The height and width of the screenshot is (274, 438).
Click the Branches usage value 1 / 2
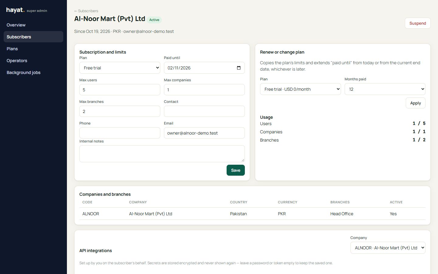(x=419, y=140)
